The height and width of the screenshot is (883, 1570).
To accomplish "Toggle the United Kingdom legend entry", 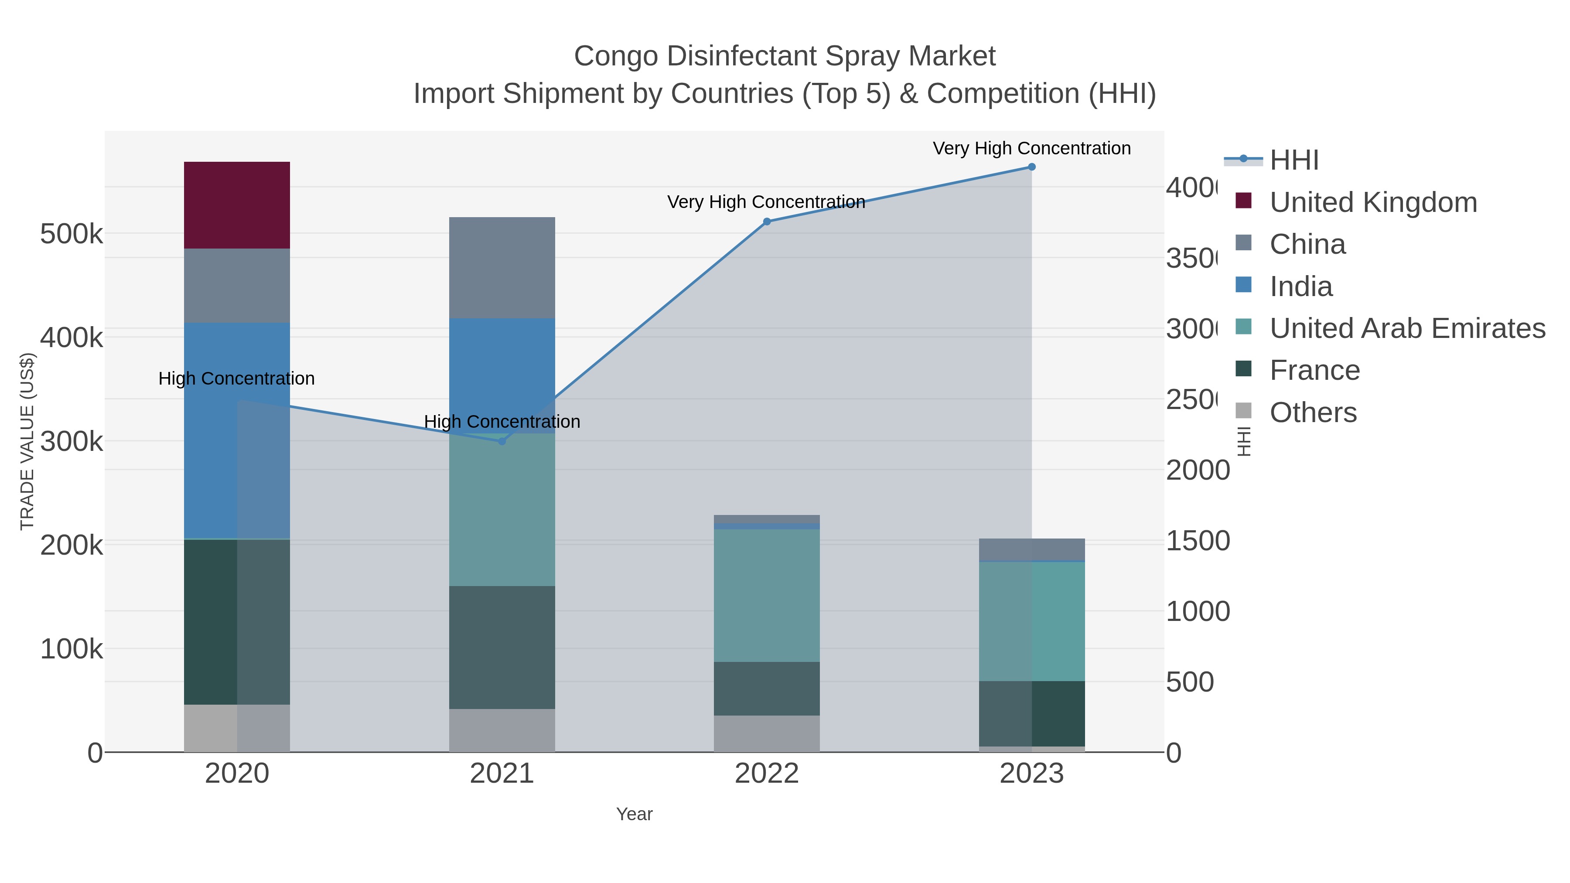I will point(1356,202).
